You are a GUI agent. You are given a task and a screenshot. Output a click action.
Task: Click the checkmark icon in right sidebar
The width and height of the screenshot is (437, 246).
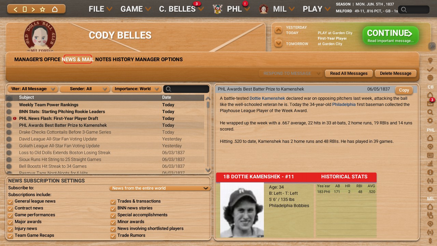point(430,69)
